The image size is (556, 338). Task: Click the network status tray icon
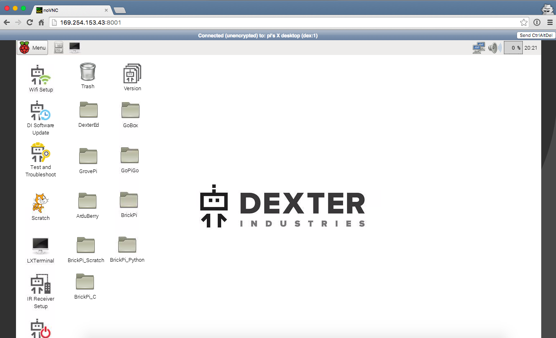coord(478,48)
